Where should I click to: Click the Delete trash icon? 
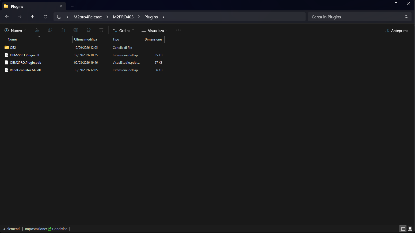pos(101,30)
